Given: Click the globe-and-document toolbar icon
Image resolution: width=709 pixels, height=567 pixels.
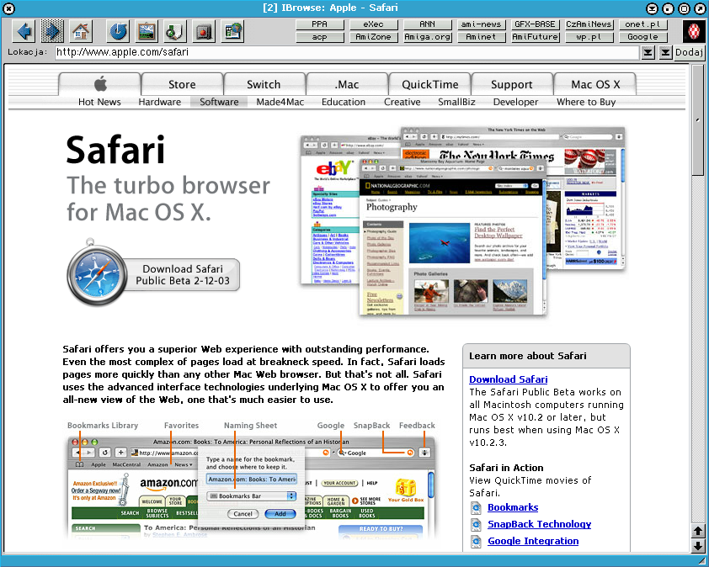Looking at the screenshot, I should pos(233,31).
